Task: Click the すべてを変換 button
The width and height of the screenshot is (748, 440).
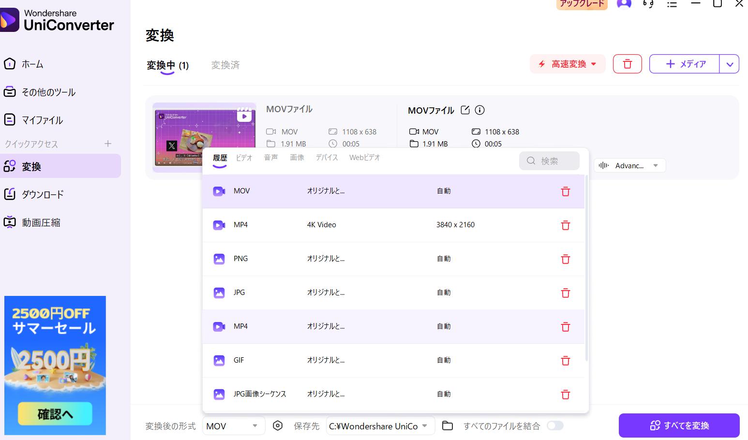Action: coord(679,425)
